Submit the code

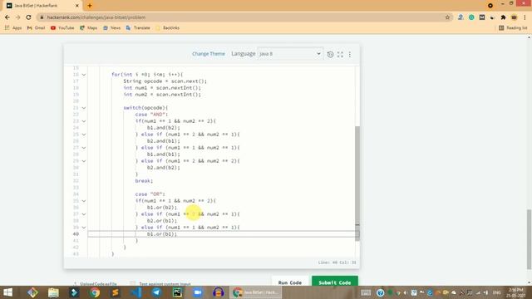point(335,282)
